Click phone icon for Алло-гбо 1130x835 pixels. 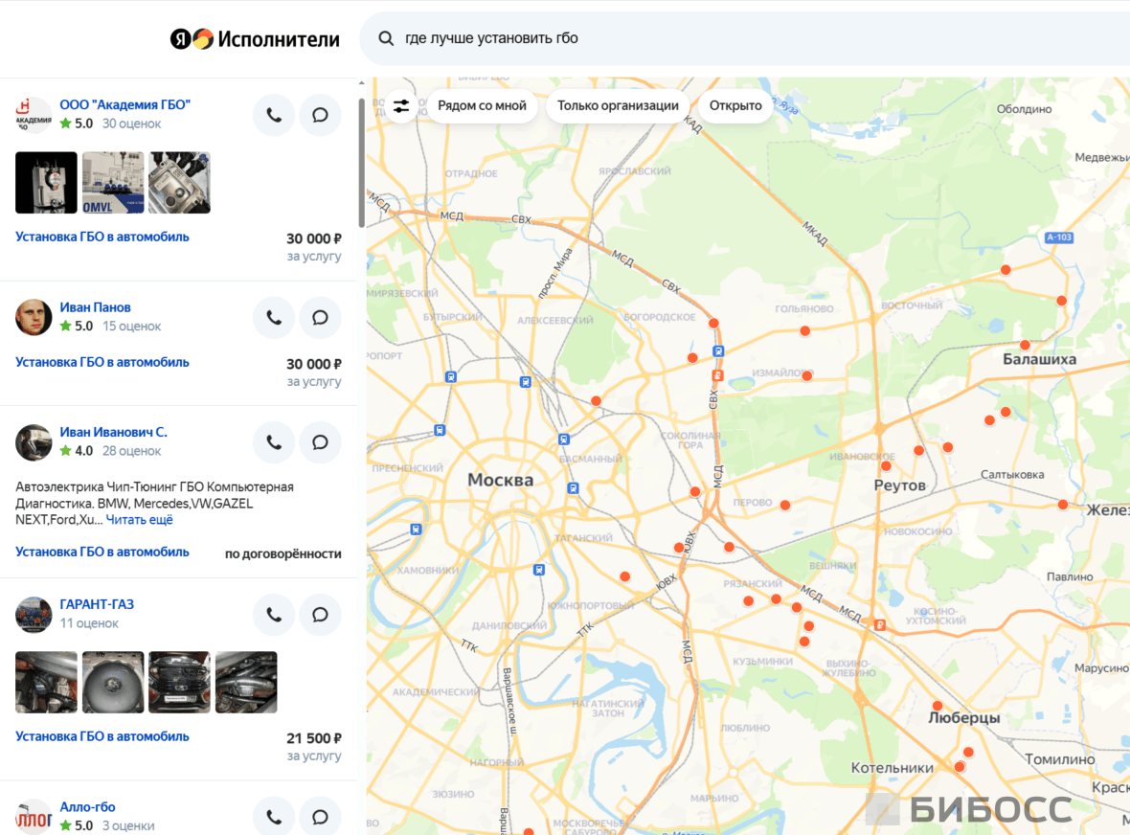(274, 817)
